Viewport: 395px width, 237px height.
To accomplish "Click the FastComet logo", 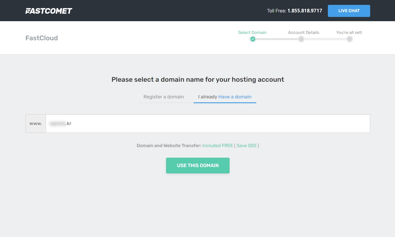I will pos(49,11).
